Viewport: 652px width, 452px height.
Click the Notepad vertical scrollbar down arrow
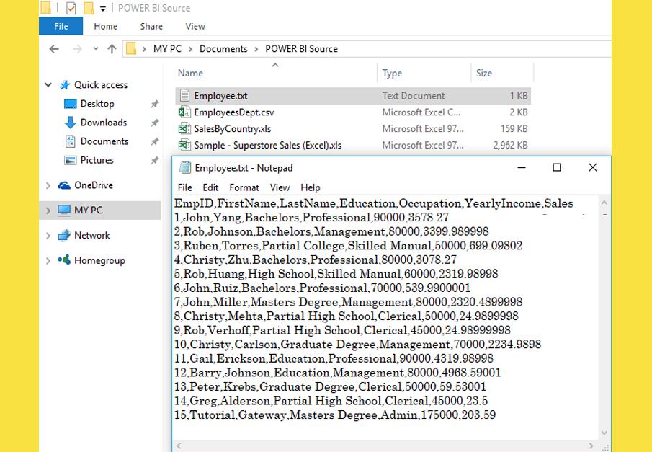click(604, 433)
